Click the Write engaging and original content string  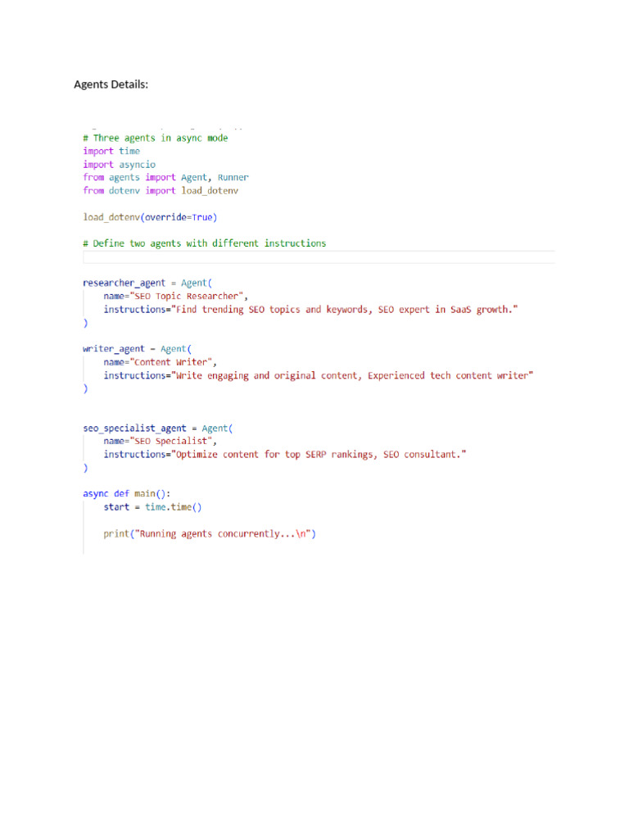point(352,375)
